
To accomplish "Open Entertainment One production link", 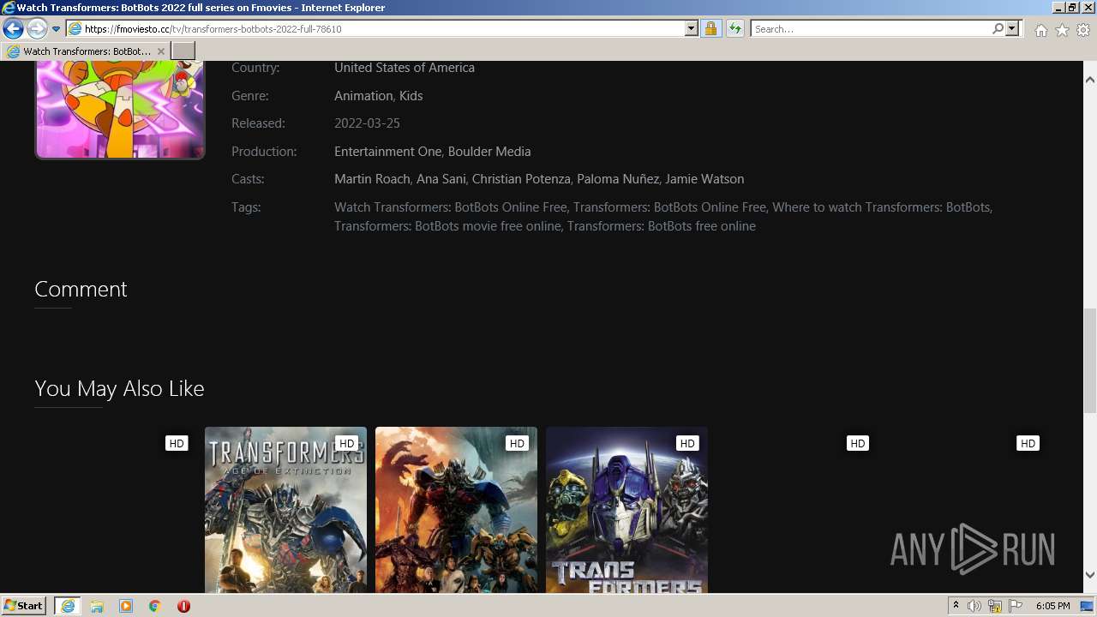I will 387,152.
